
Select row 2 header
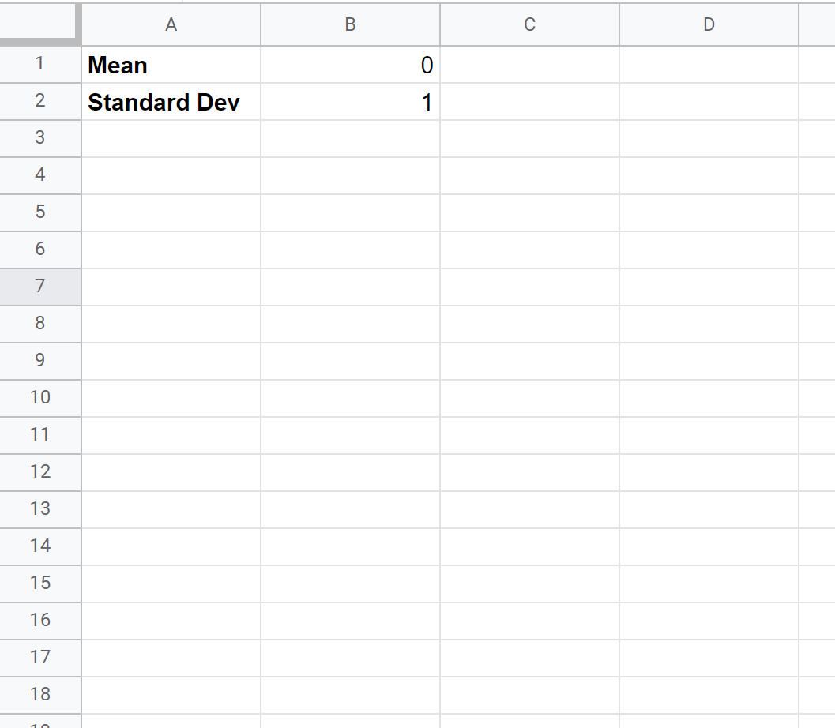point(40,102)
